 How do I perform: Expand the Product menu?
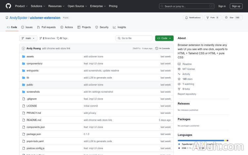tap(21, 6)
